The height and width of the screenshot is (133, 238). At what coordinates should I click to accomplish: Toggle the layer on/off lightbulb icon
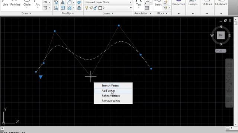(x=87, y=8)
